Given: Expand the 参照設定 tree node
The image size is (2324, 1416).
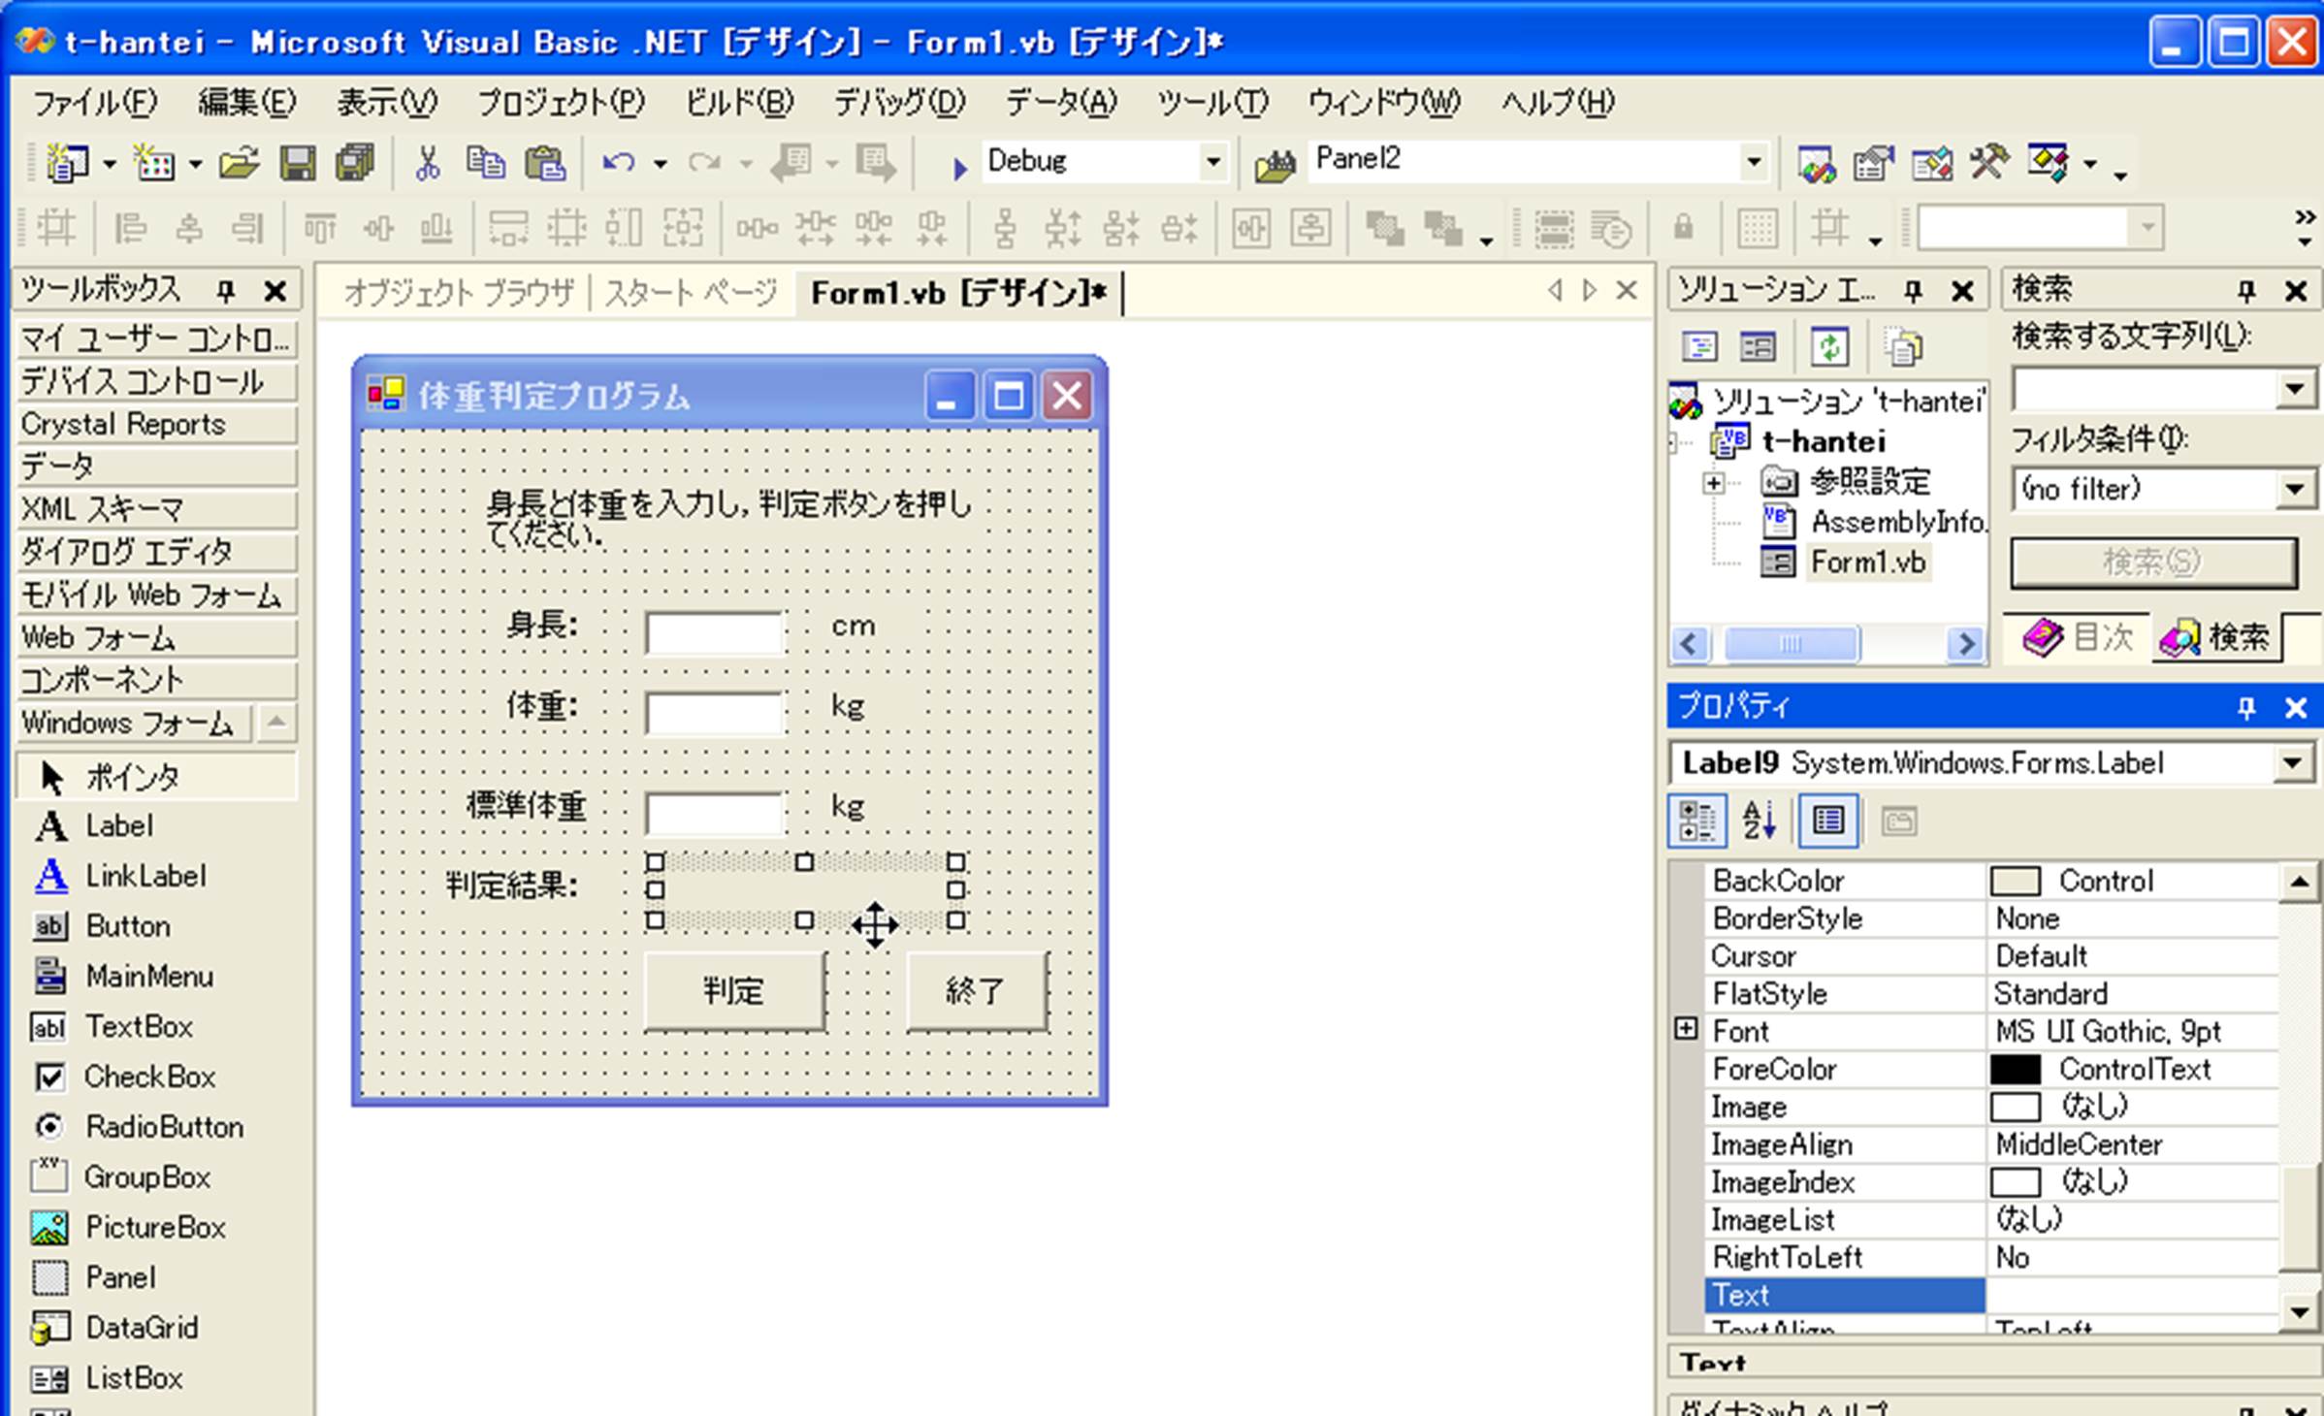Looking at the screenshot, I should [1714, 482].
